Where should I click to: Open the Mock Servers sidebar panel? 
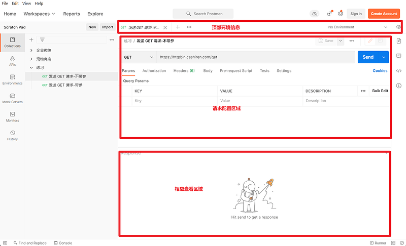pyautogui.click(x=12, y=98)
